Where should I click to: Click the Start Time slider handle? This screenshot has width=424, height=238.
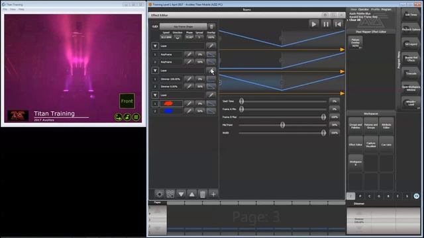click(241, 101)
